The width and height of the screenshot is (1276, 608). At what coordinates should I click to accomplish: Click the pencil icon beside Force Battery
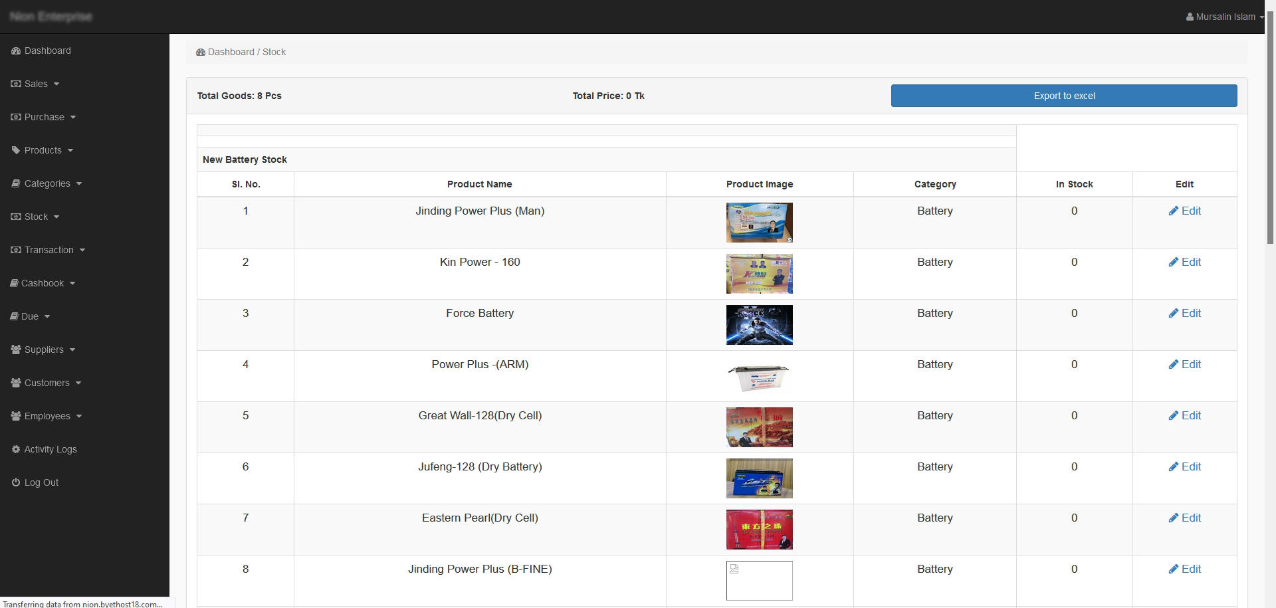(x=1174, y=313)
